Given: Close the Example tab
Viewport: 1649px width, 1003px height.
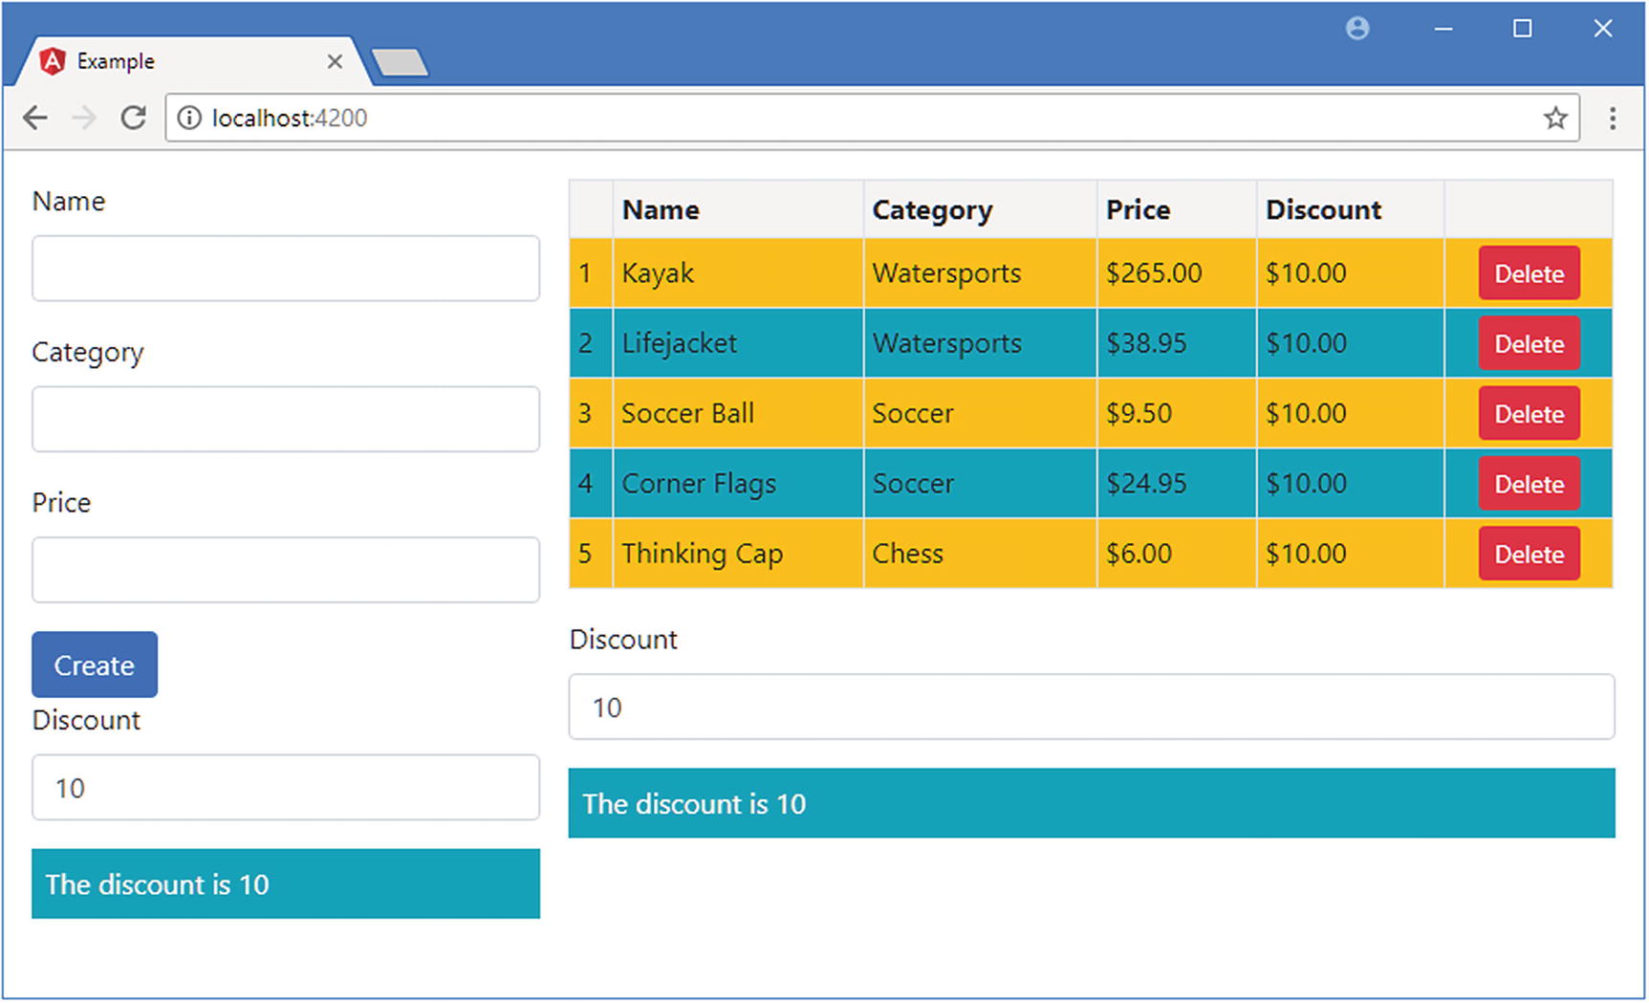Looking at the screenshot, I should click(x=335, y=62).
